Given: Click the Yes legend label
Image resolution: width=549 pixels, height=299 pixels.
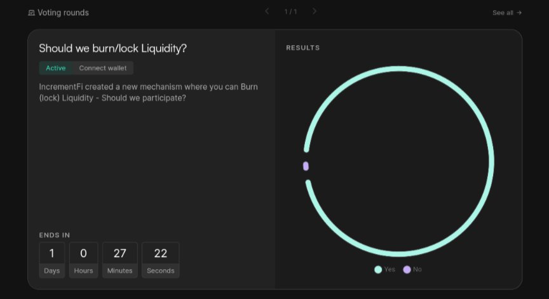Looking at the screenshot, I should [390, 269].
